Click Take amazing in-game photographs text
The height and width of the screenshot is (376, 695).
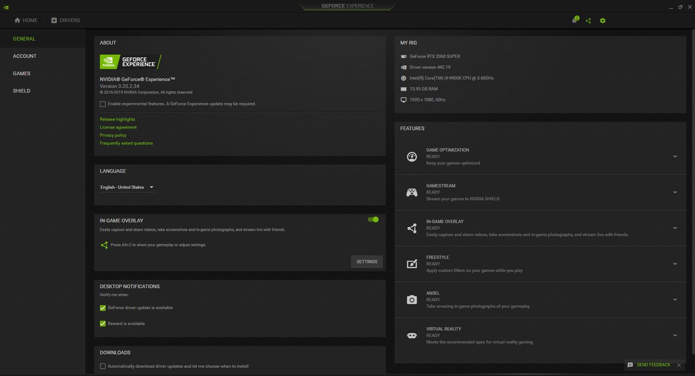[478, 306]
